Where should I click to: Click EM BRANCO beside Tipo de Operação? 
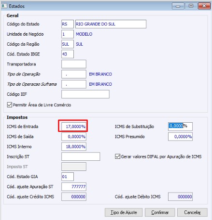tap(100, 74)
